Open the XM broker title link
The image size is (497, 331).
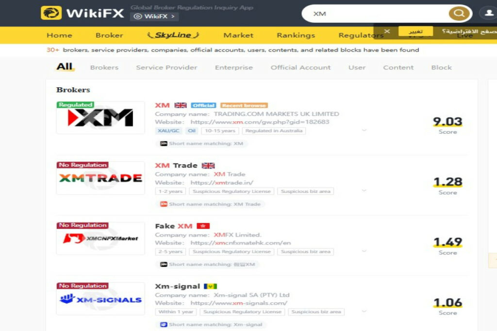coord(162,105)
